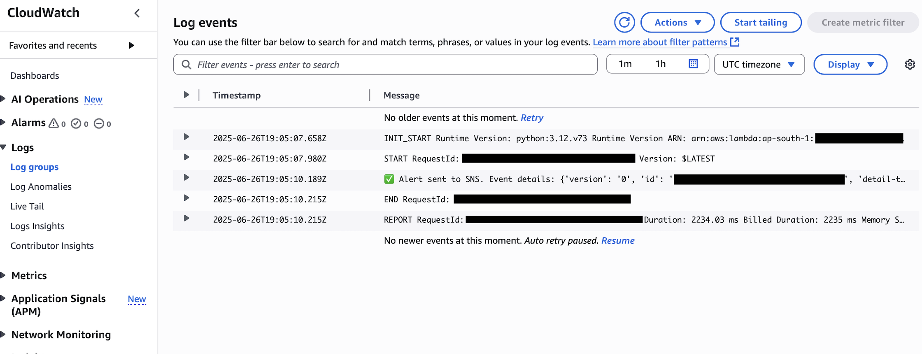Screen dimensions: 922x354
Task: Expand the REPORT RequestId log event row
Action: (186, 219)
